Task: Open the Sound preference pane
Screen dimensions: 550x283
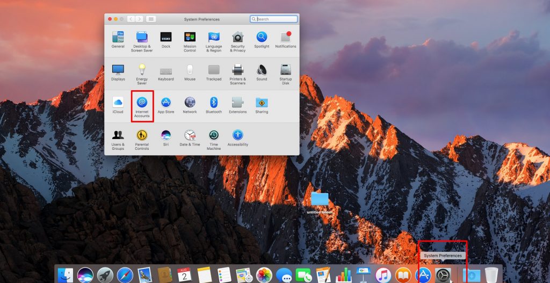Action: click(x=262, y=72)
